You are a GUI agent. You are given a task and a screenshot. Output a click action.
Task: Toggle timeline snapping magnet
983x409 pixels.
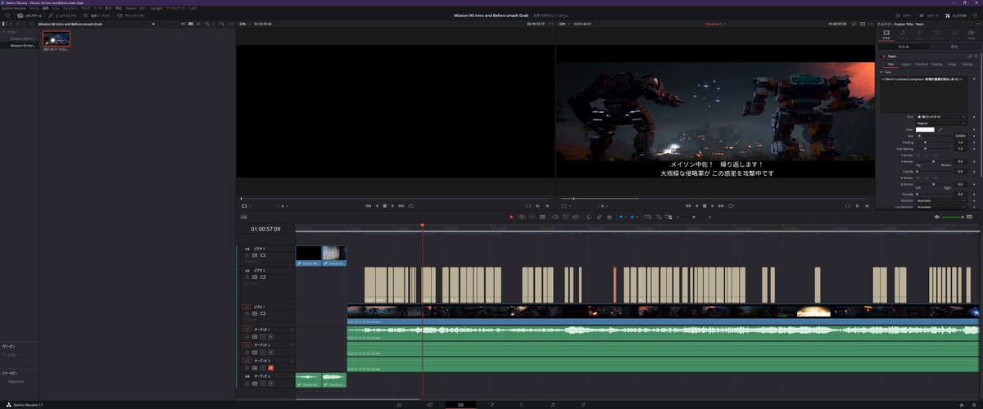[x=589, y=217]
